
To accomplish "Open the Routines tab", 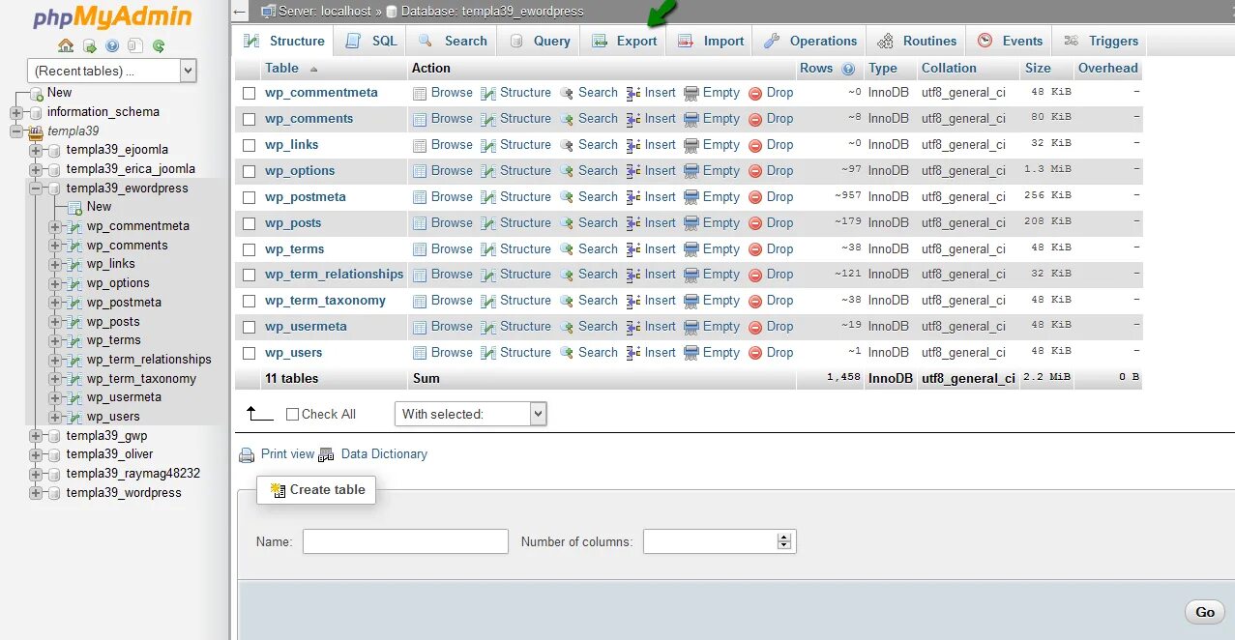I will point(917,41).
